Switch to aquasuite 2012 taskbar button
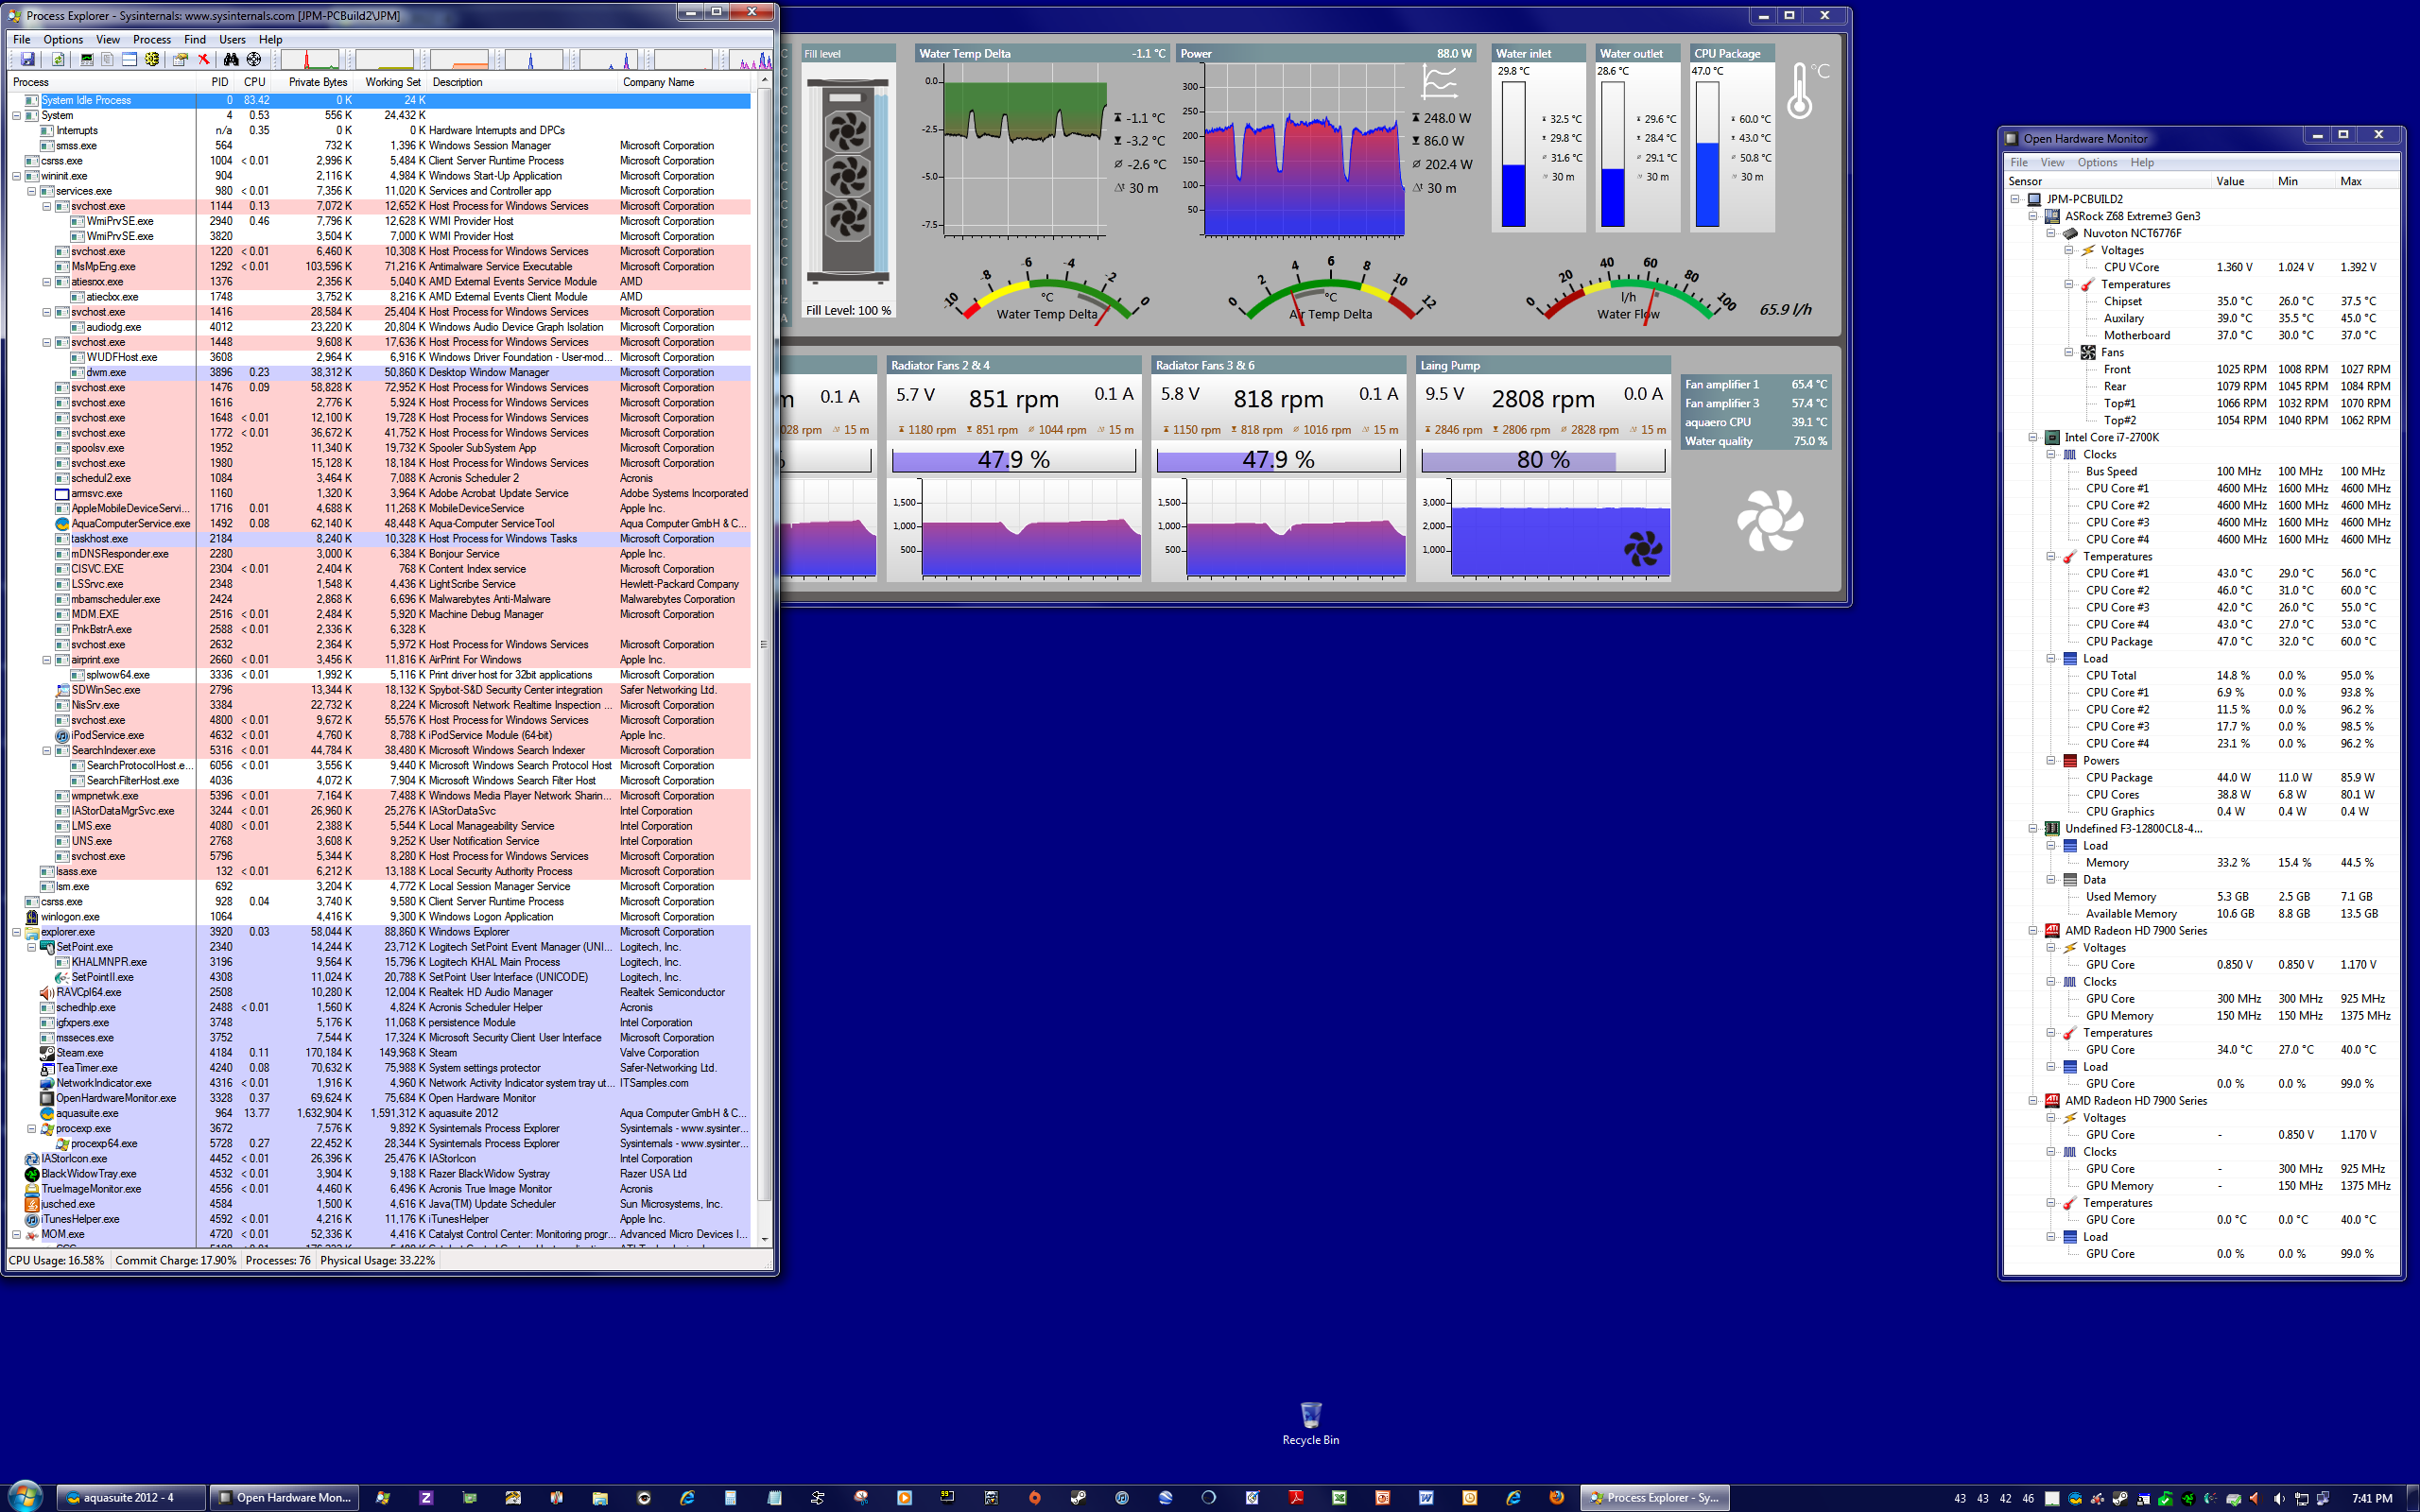The width and height of the screenshot is (2420, 1512). tap(130, 1497)
